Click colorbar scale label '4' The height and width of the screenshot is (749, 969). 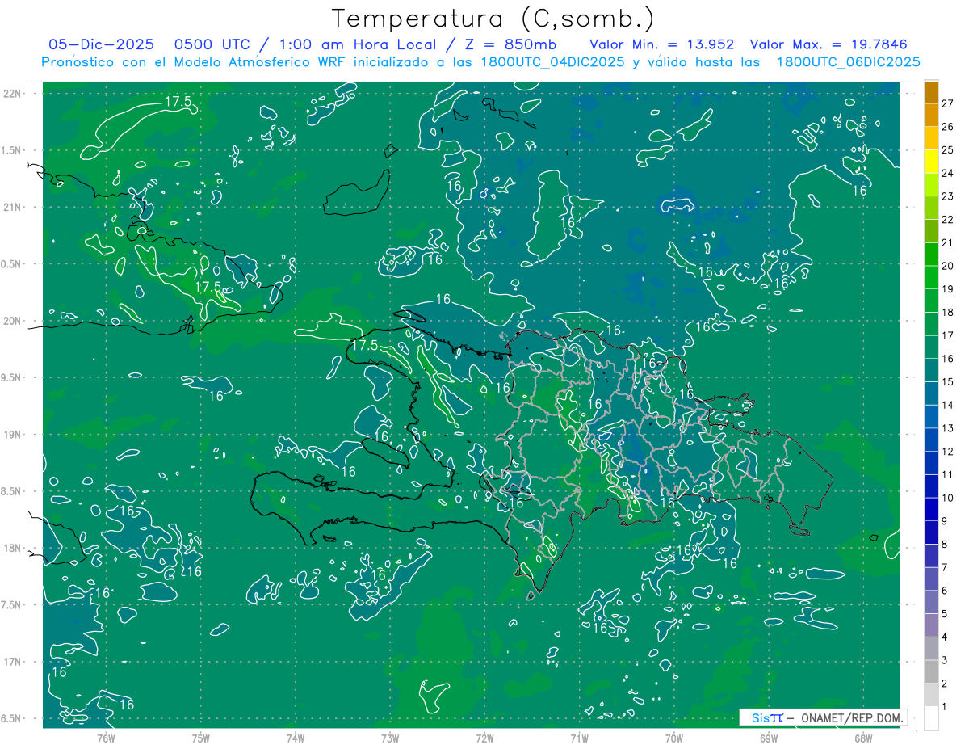[x=945, y=637]
